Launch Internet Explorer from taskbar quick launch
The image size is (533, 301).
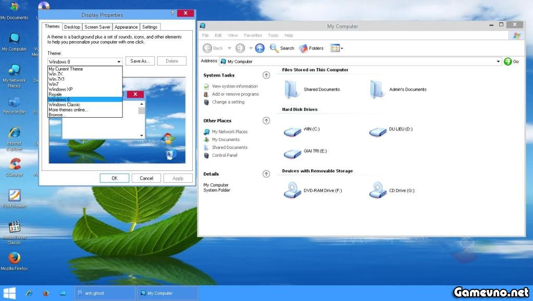(x=29, y=293)
